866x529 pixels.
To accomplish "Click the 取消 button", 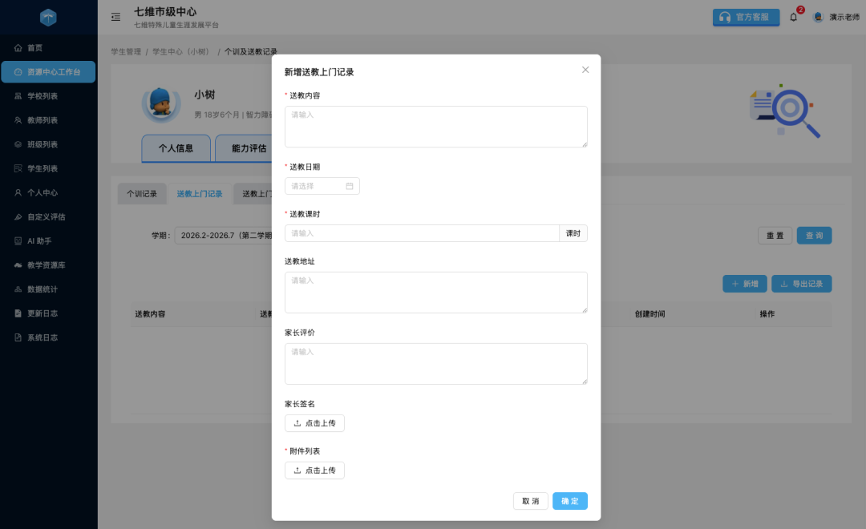I will coord(530,501).
